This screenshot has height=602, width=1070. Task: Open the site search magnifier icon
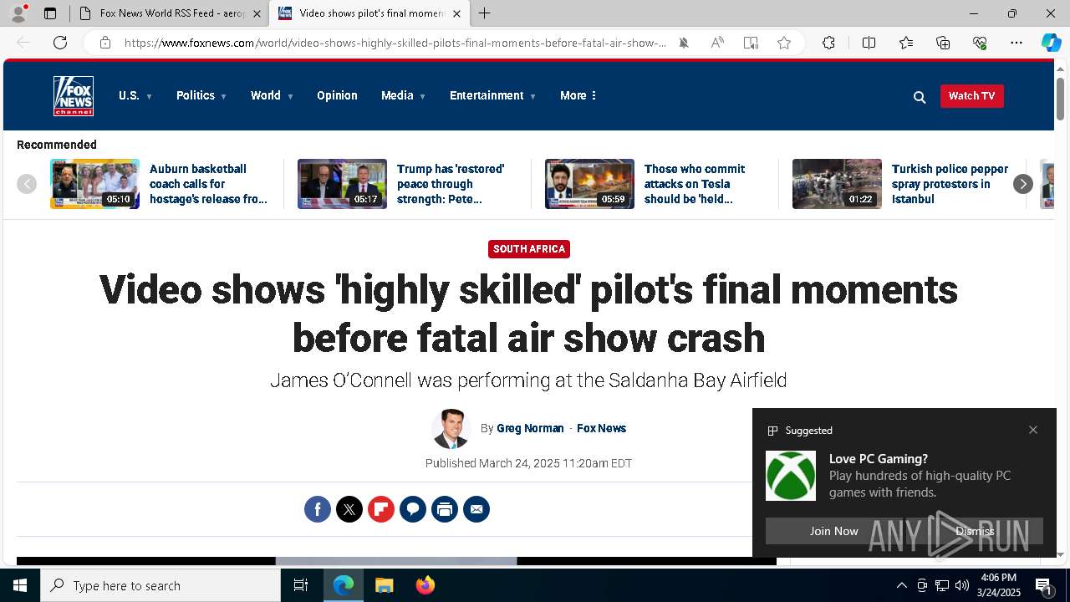click(920, 97)
